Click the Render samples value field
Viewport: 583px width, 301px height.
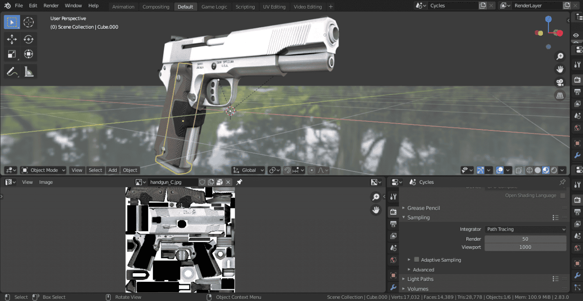(525, 239)
